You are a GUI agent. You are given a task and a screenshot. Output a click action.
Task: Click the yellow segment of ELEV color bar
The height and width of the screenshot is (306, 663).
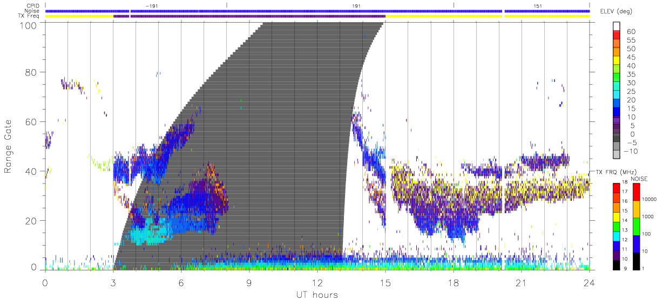click(617, 61)
